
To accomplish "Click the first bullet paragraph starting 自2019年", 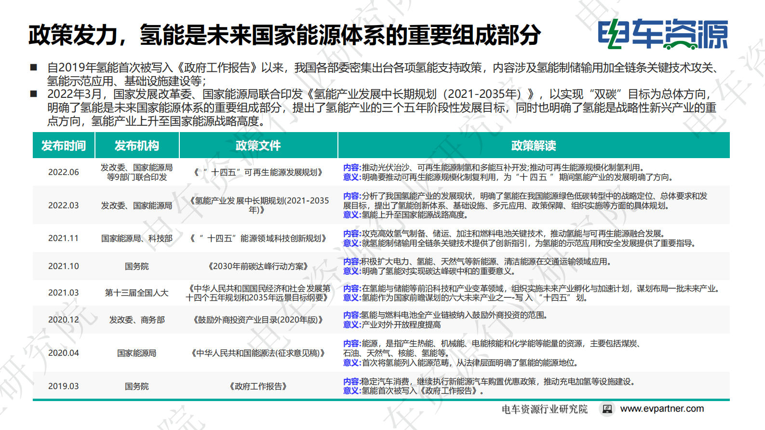I will [x=383, y=74].
